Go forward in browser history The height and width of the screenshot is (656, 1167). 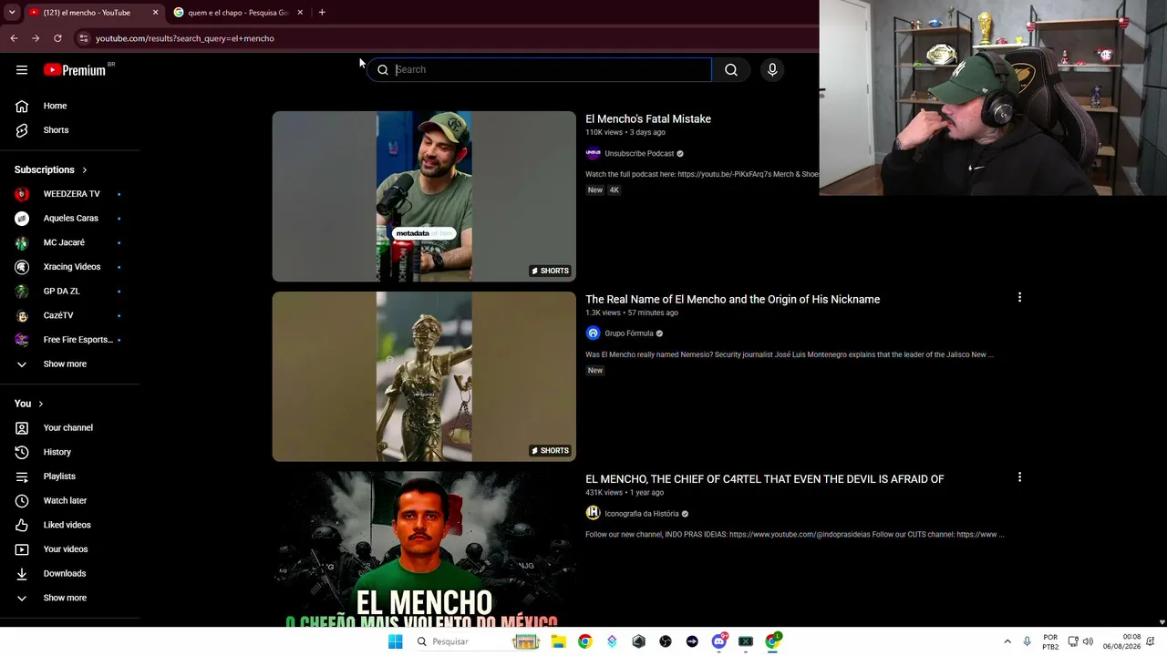point(36,38)
